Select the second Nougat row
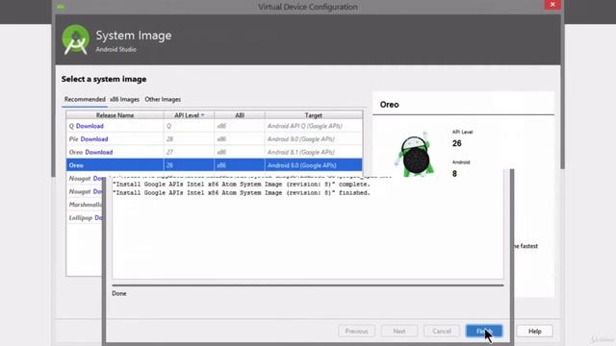 [x=85, y=191]
